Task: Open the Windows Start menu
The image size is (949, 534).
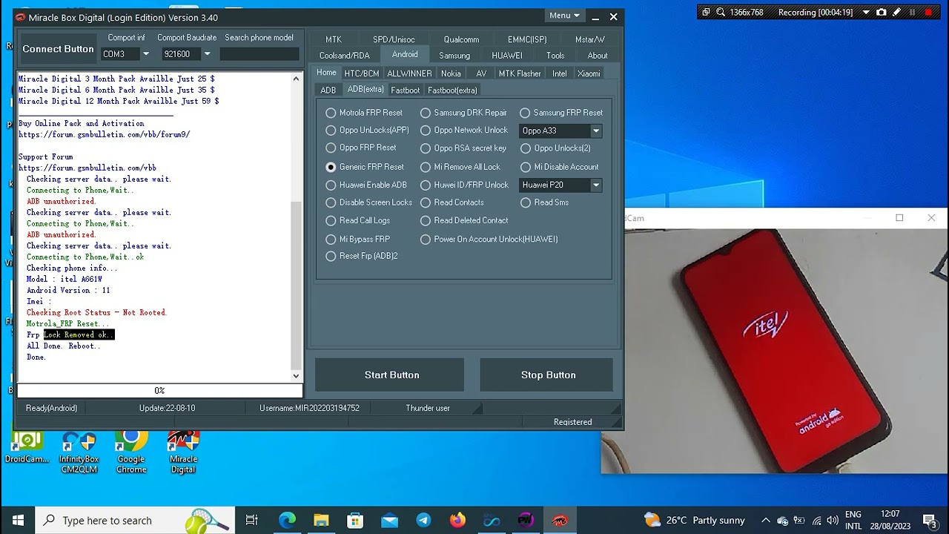Action: tap(18, 520)
